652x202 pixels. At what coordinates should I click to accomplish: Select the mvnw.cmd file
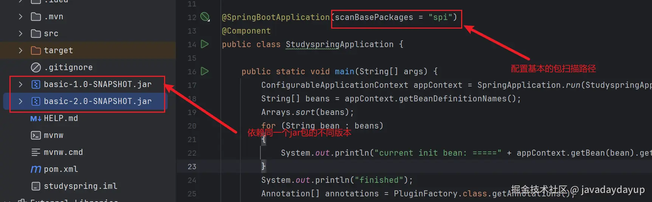point(63,152)
